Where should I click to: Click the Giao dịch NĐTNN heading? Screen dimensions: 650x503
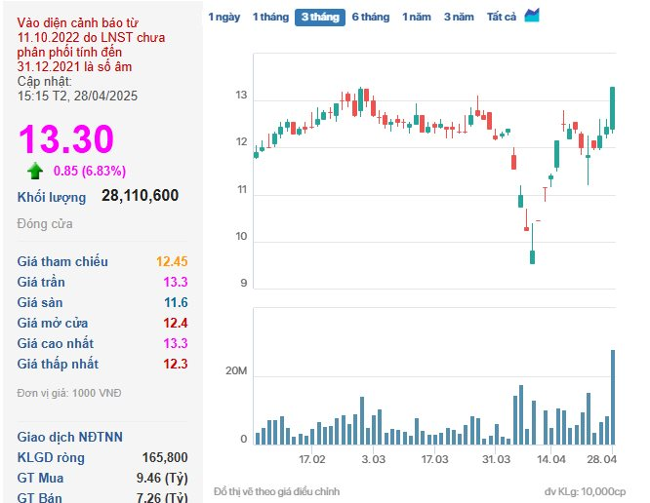click(69, 437)
